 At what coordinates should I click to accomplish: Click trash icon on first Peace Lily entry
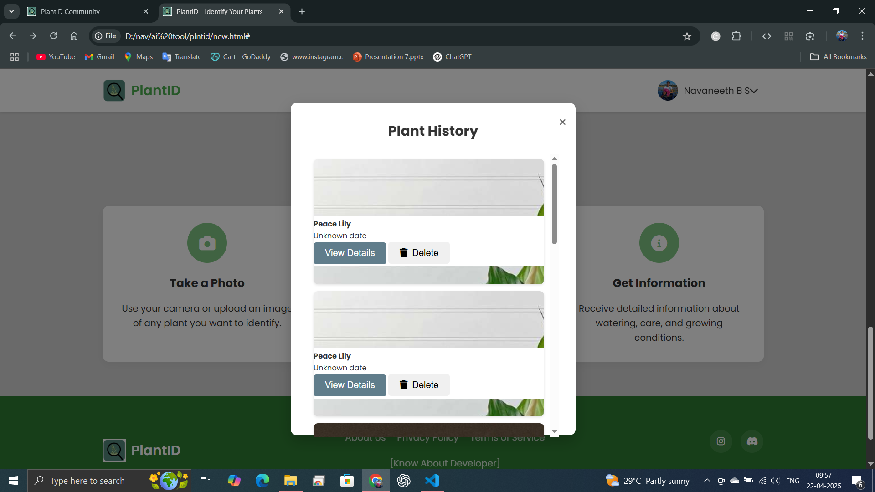point(403,253)
